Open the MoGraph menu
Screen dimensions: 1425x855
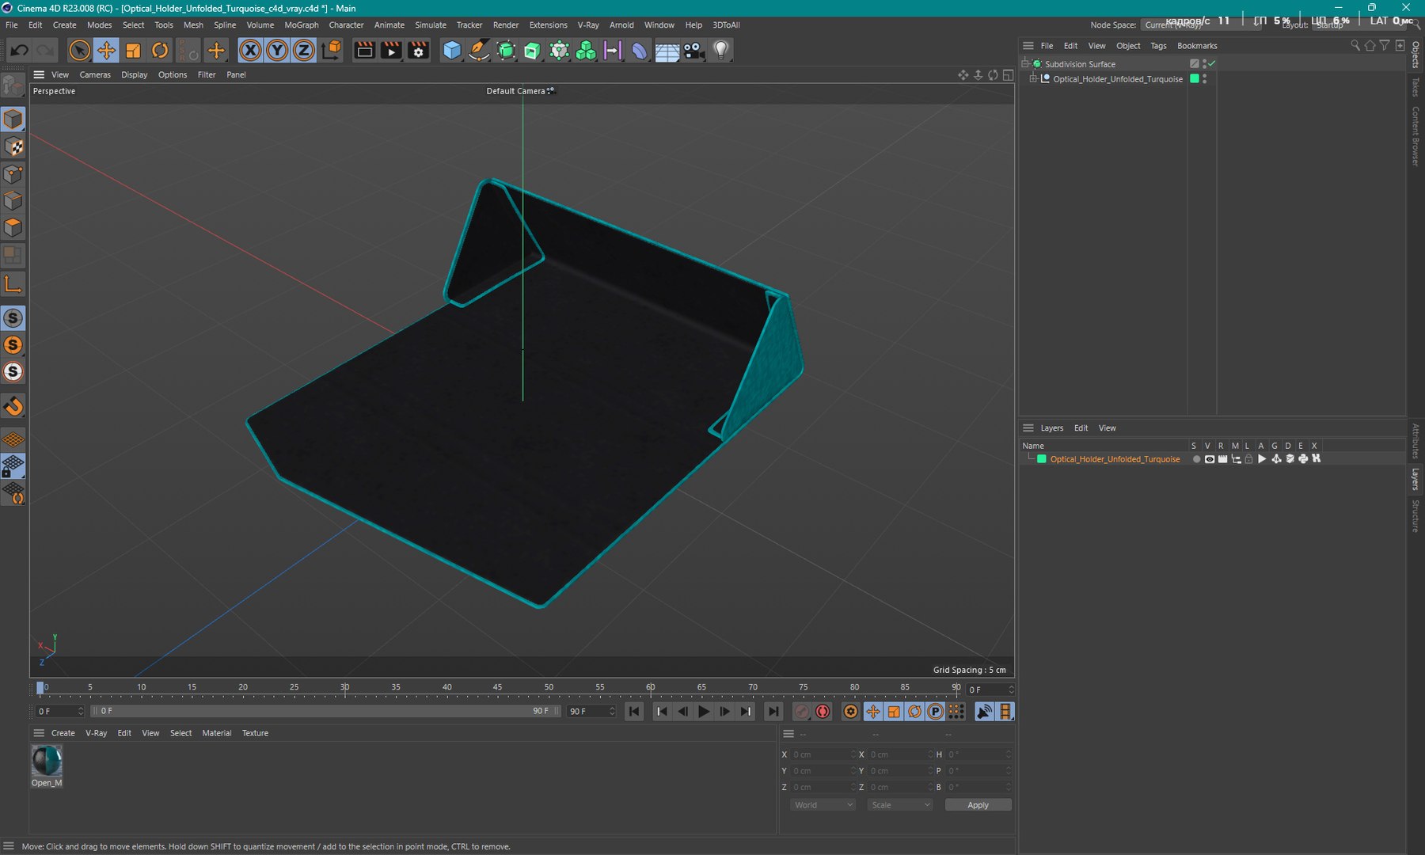tap(302, 25)
